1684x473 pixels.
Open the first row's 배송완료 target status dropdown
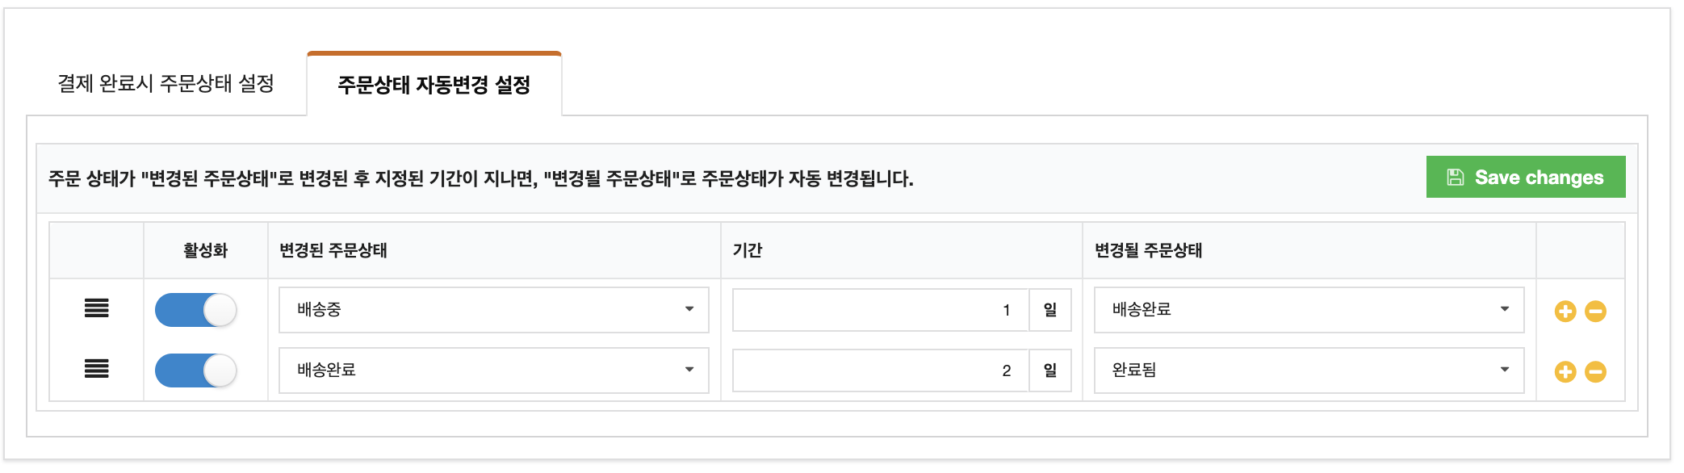click(1308, 310)
